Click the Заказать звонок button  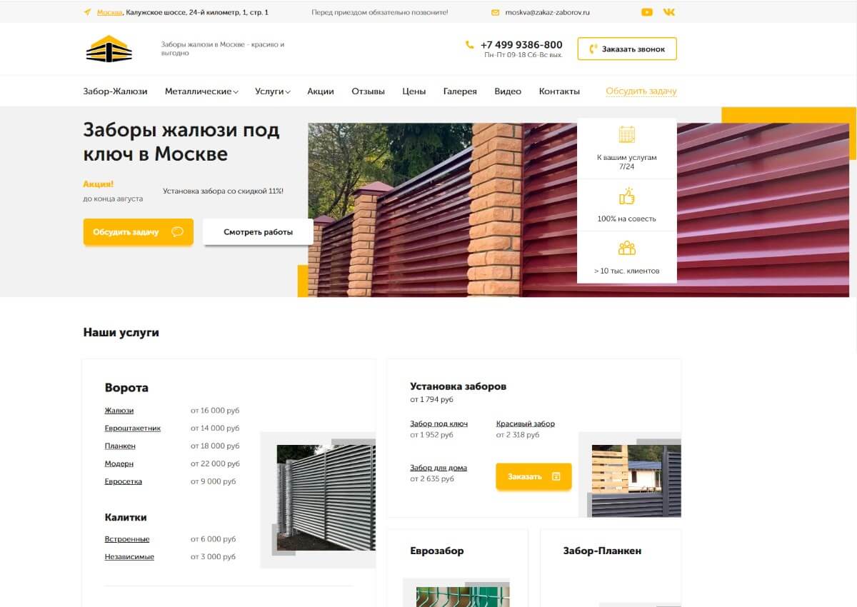[627, 49]
